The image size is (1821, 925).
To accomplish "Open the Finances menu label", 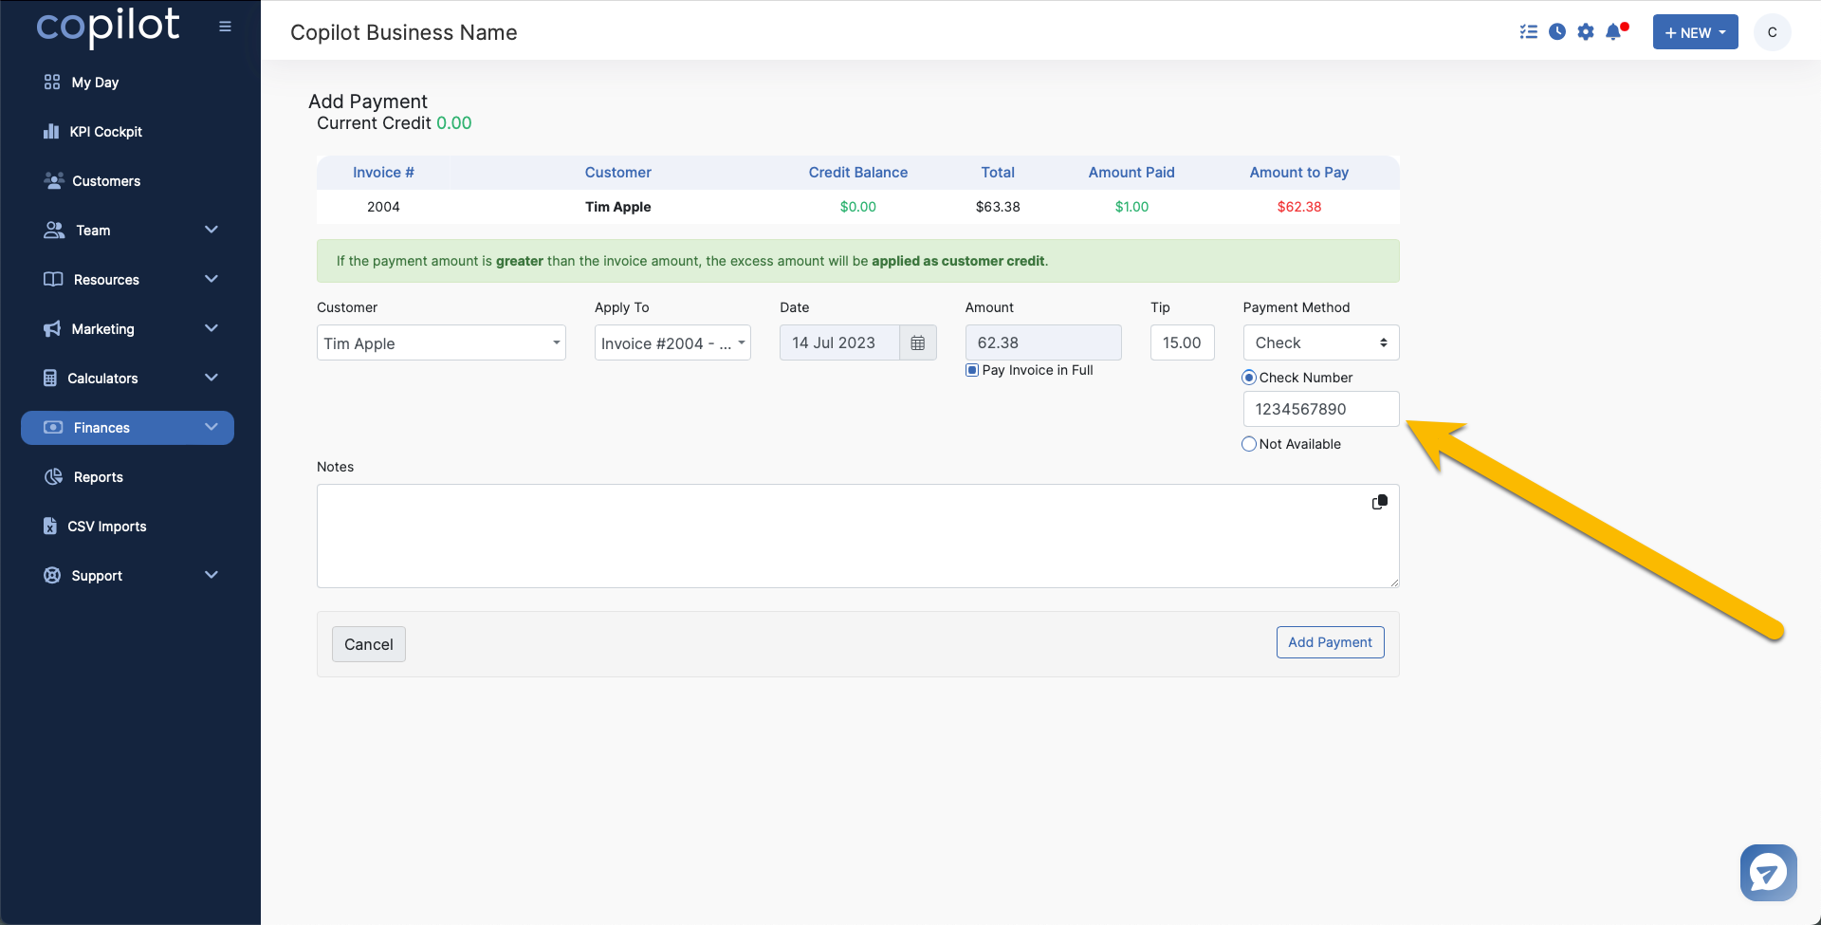I will click(101, 428).
